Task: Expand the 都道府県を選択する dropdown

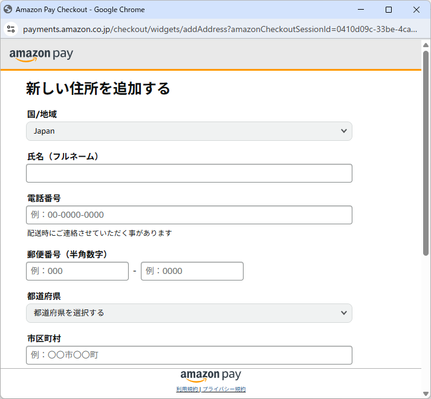Action: [189, 313]
